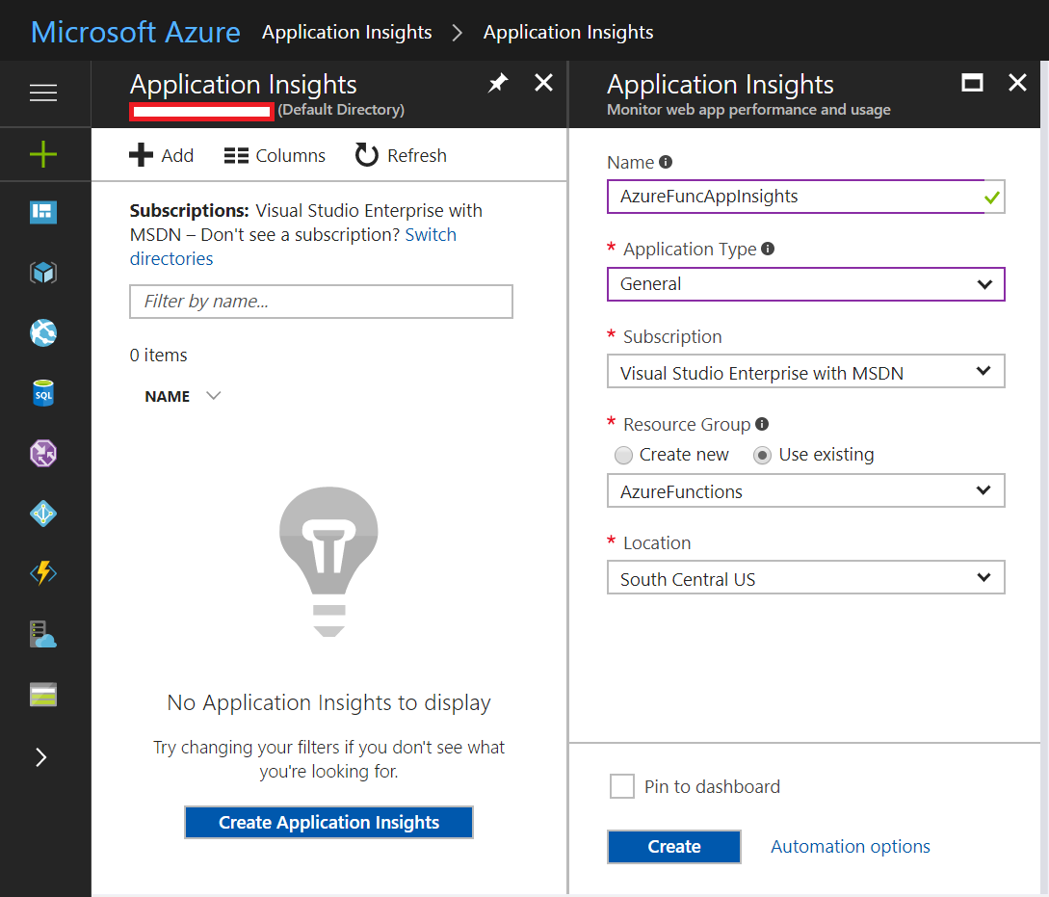Open Location dropdown South Central US

(x=805, y=578)
